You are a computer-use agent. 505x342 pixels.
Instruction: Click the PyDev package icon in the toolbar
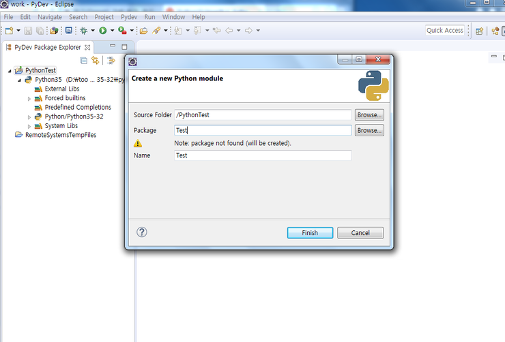point(54,31)
